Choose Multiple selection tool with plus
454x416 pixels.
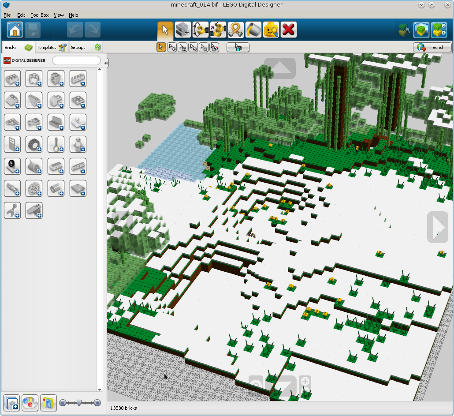tap(172, 47)
